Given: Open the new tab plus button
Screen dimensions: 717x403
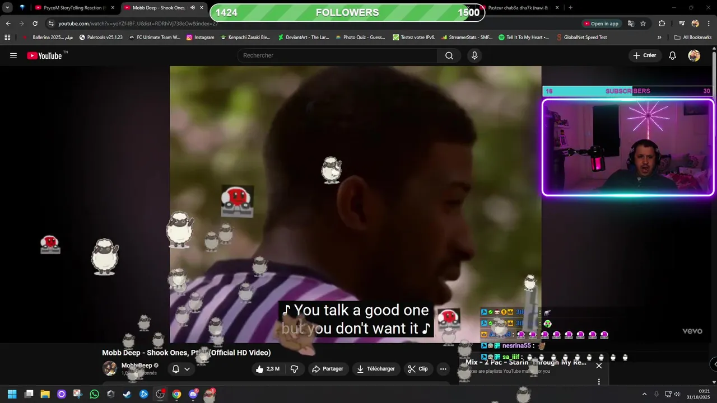Looking at the screenshot, I should coord(570,8).
